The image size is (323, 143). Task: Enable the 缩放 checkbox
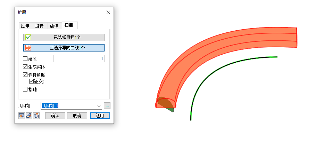[x=25, y=59]
